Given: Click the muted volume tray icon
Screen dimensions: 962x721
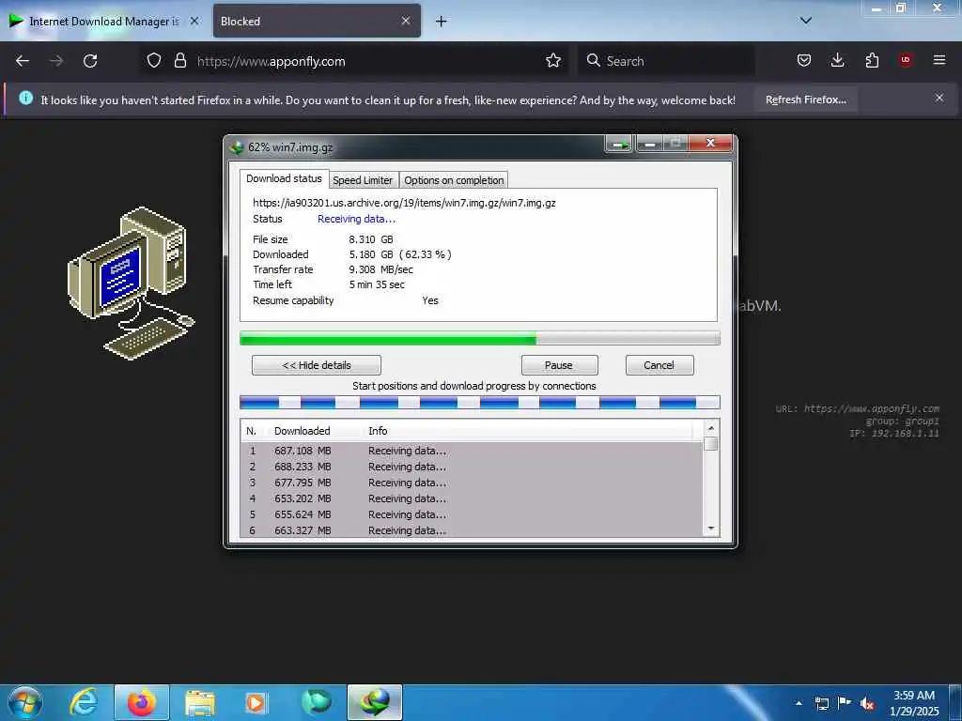Looking at the screenshot, I should coord(867,704).
